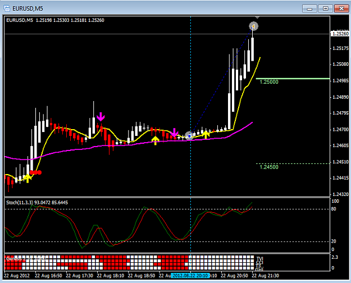
Task: Click the Genesis indicator label in bottom panel
Action: click(x=26, y=259)
